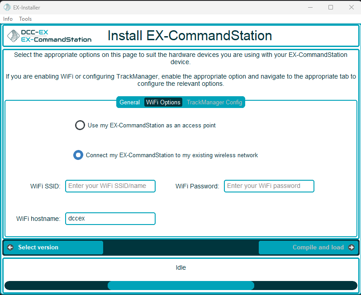Open the Tools menu

pos(25,19)
